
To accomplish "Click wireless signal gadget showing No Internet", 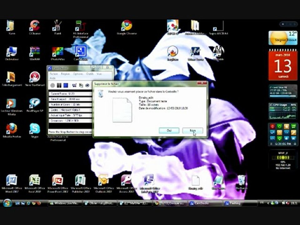I will (x=283, y=160).
